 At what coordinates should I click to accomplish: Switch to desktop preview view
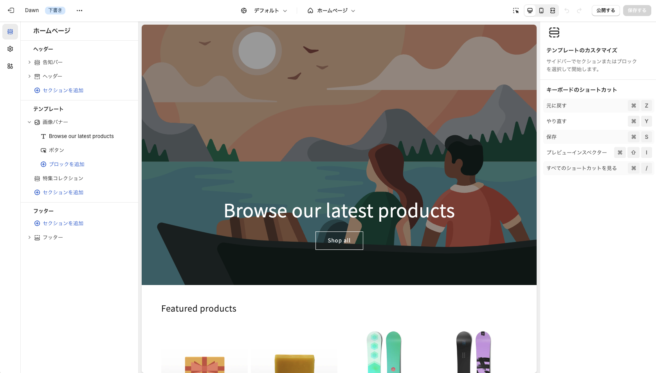(x=530, y=11)
